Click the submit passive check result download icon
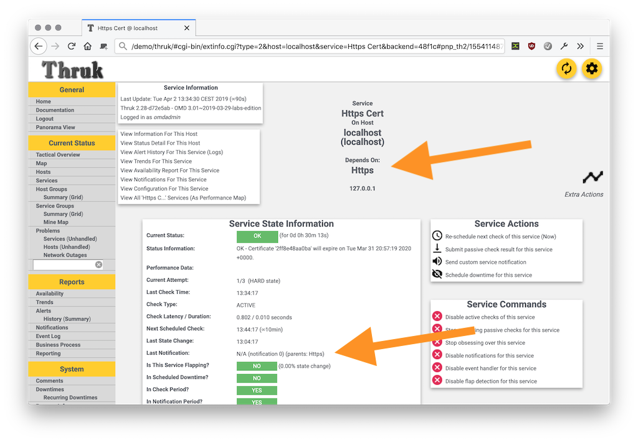Viewport: 638px width, 442px height. coord(437,248)
